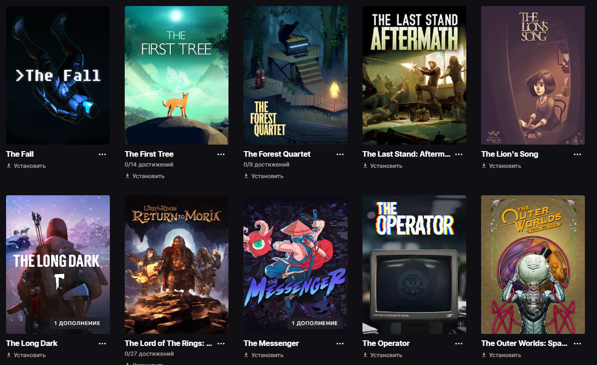
Task: Open options menu for Lord of The Rings
Action: pyautogui.click(x=221, y=344)
